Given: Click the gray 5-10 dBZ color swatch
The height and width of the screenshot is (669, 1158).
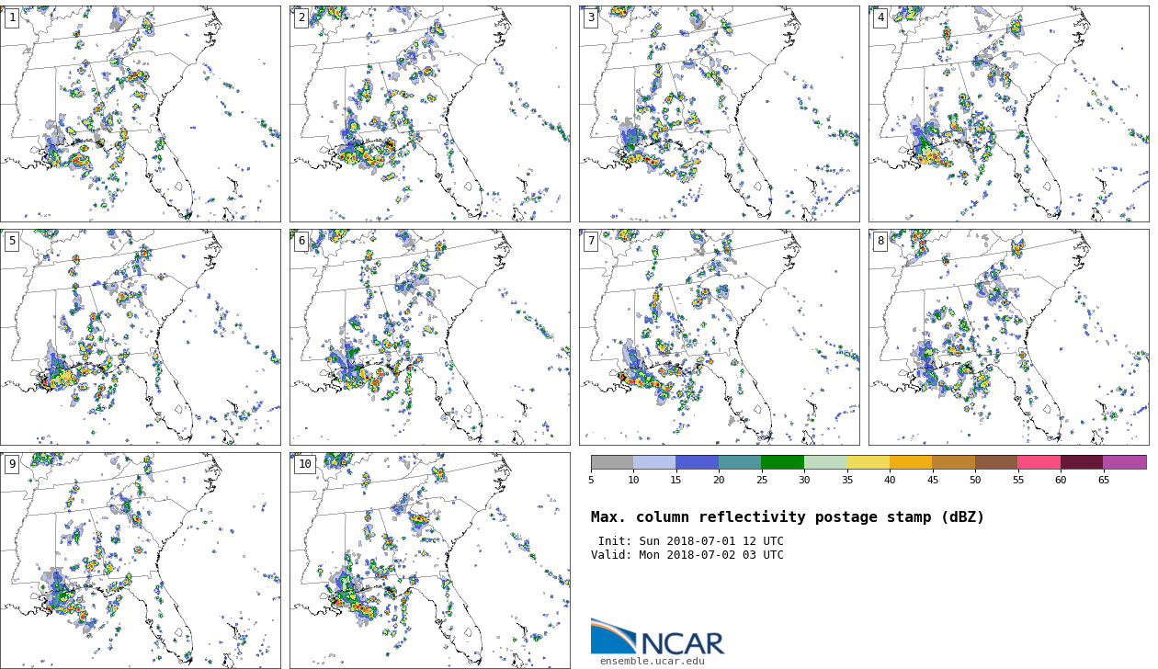Looking at the screenshot, I should click(612, 462).
